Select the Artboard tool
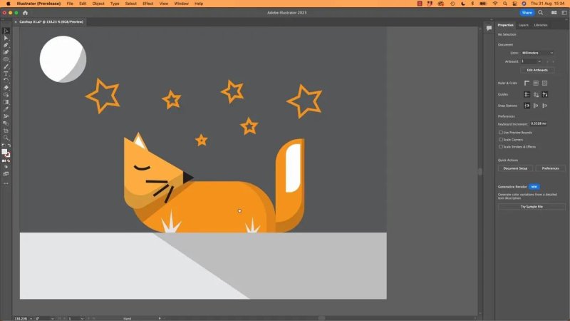This screenshot has height=321, width=570. click(x=6, y=131)
